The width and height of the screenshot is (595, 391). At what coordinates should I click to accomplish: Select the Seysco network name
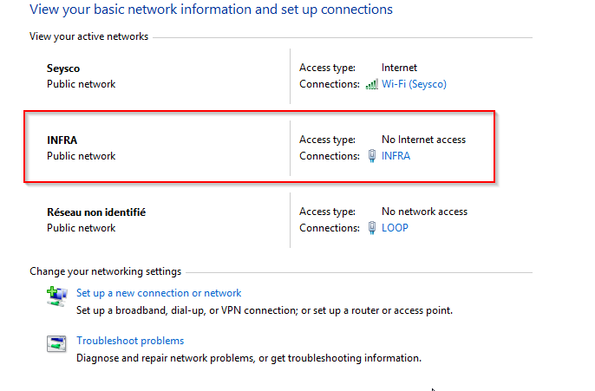click(x=63, y=68)
